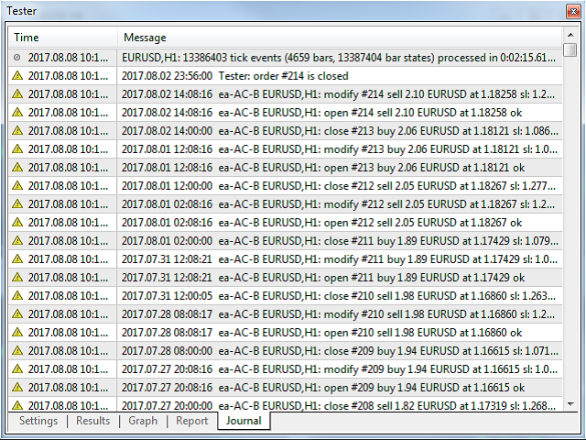Click warning icon of open #211 buy row
The image size is (586, 440).
pos(17,278)
